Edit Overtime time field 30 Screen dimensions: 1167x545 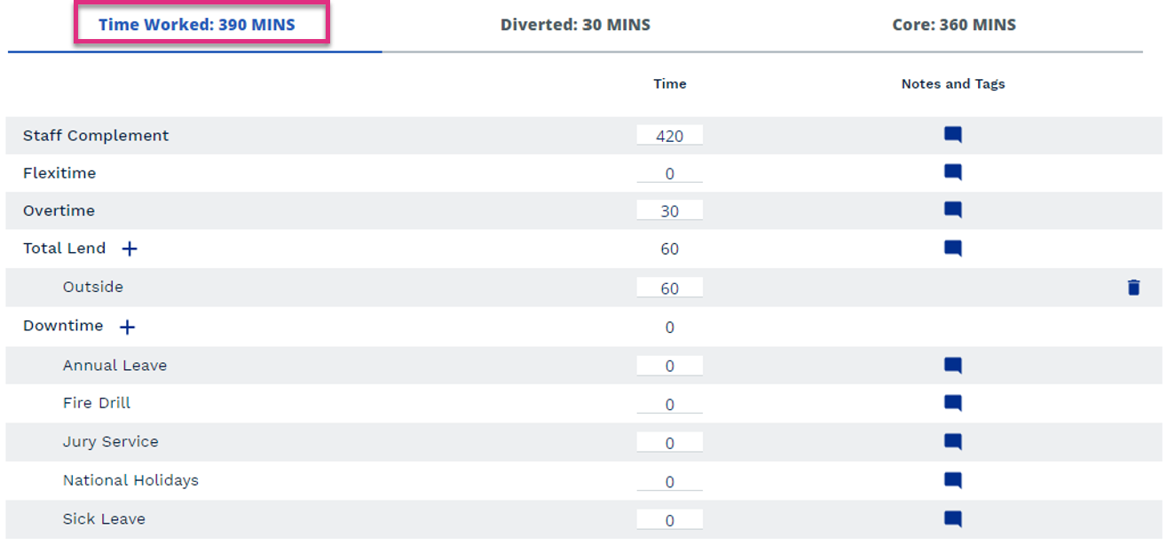click(669, 210)
